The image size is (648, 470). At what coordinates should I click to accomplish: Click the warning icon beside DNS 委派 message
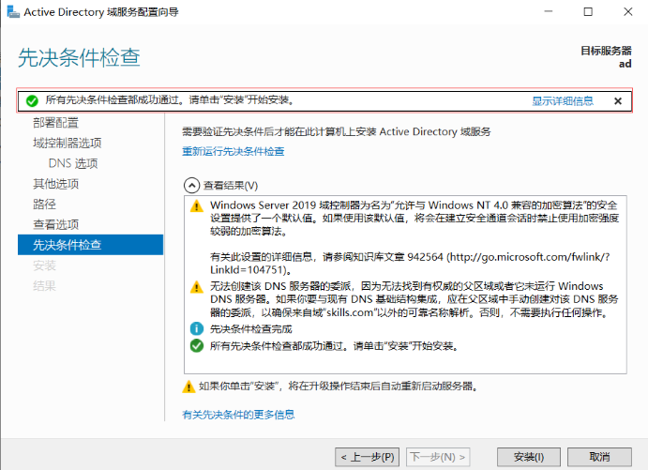coord(197,287)
